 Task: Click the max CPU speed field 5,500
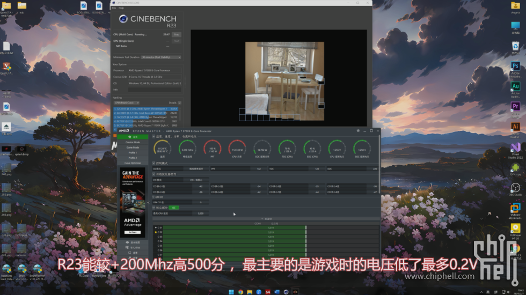point(201,213)
